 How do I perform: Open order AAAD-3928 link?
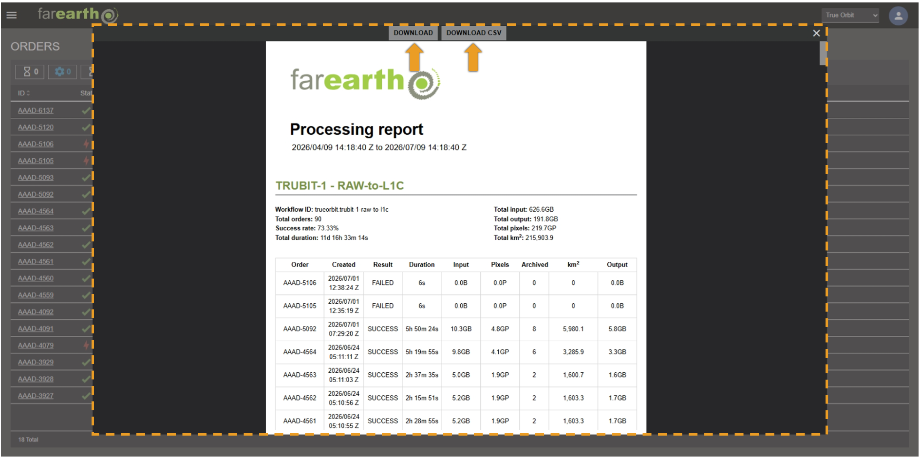tap(36, 379)
